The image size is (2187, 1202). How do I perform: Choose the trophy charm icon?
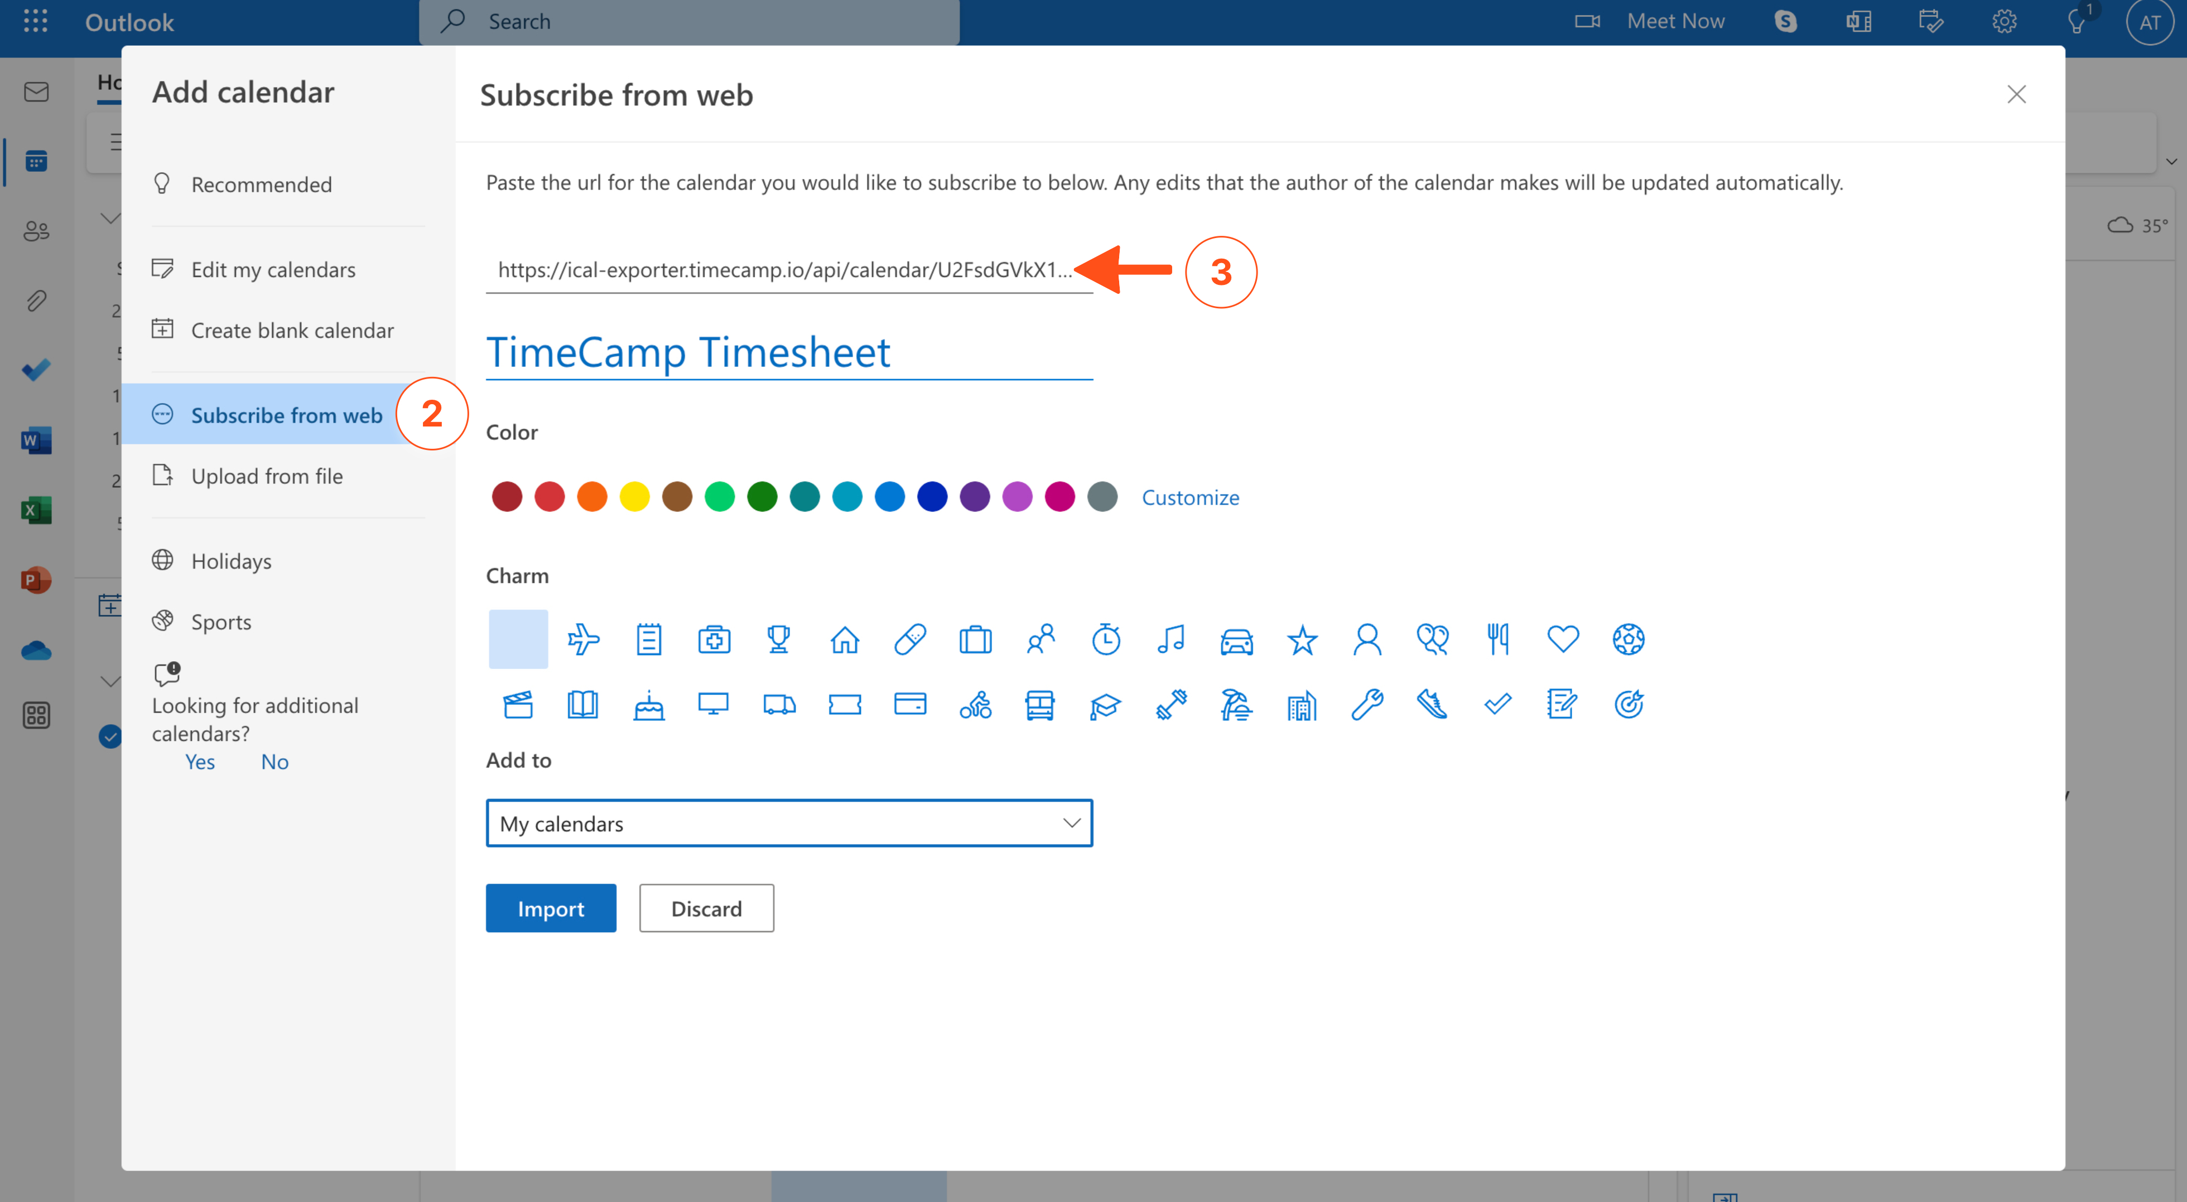pos(778,639)
